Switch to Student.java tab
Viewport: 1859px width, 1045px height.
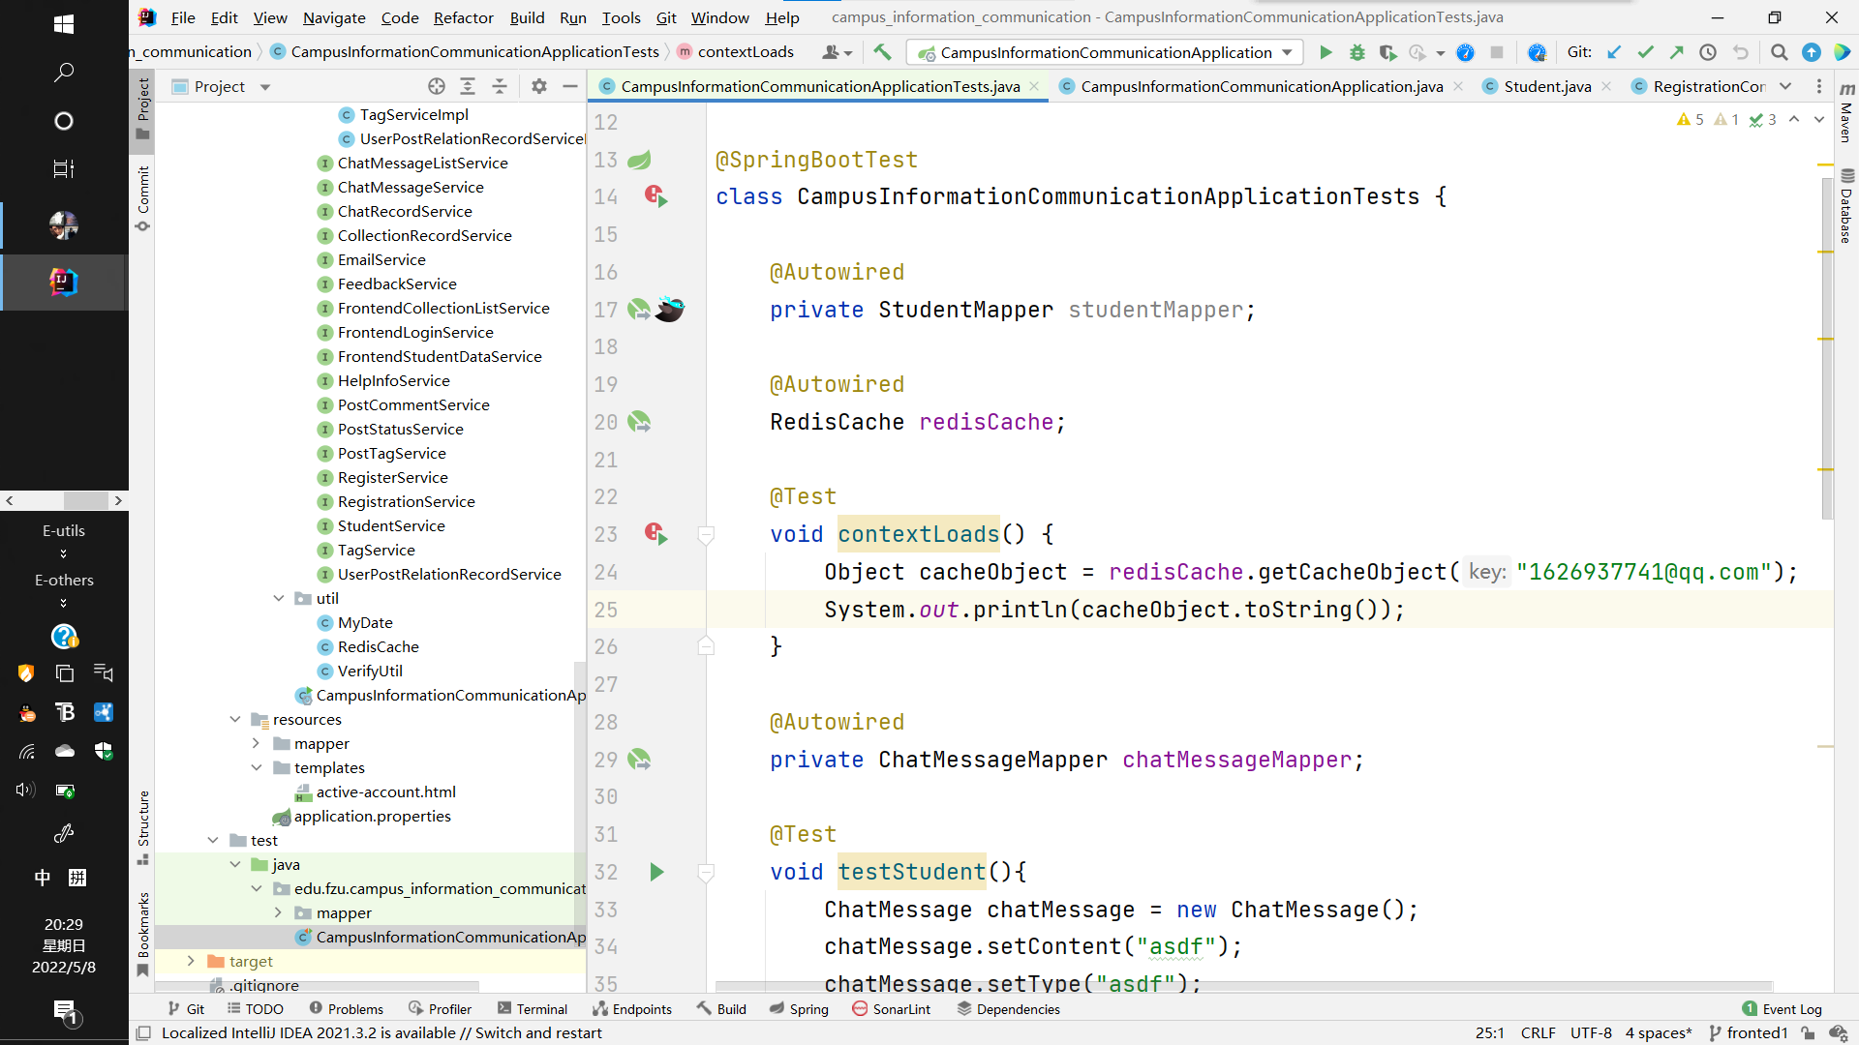coord(1546,86)
